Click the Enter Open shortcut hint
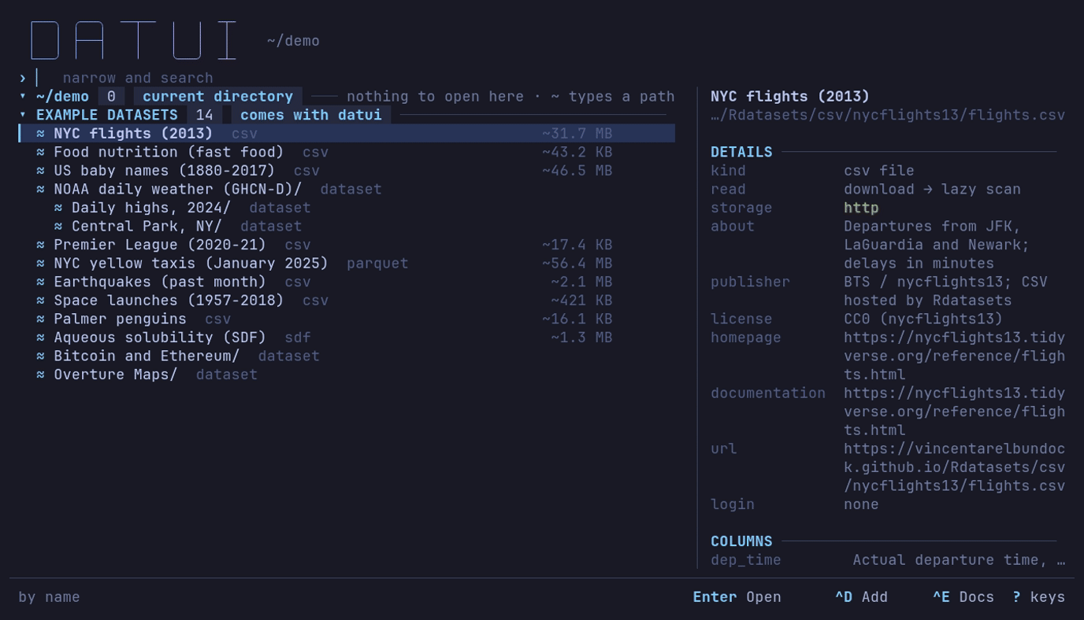Viewport: 1084px width, 620px height. 737,597
